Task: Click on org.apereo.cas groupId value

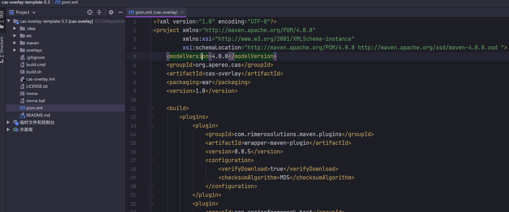Action: coord(218,65)
